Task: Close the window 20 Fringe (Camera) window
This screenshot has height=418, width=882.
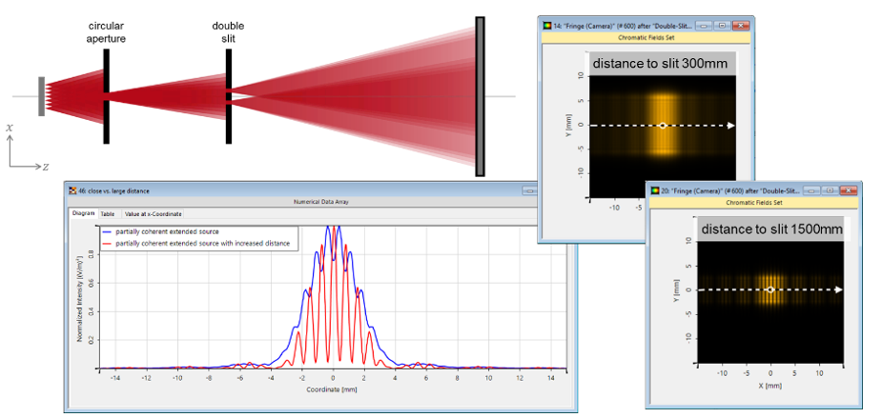Action: click(x=848, y=190)
